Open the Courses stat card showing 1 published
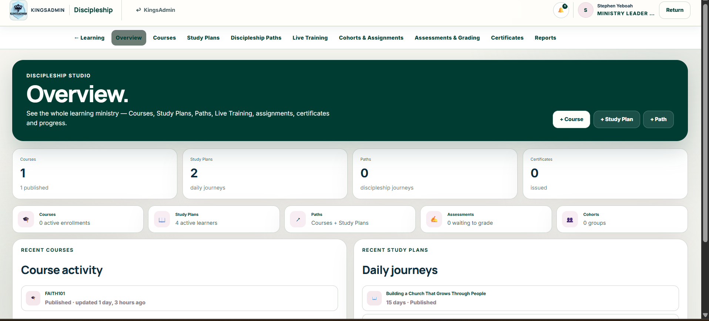The width and height of the screenshot is (709, 321). coord(95,174)
